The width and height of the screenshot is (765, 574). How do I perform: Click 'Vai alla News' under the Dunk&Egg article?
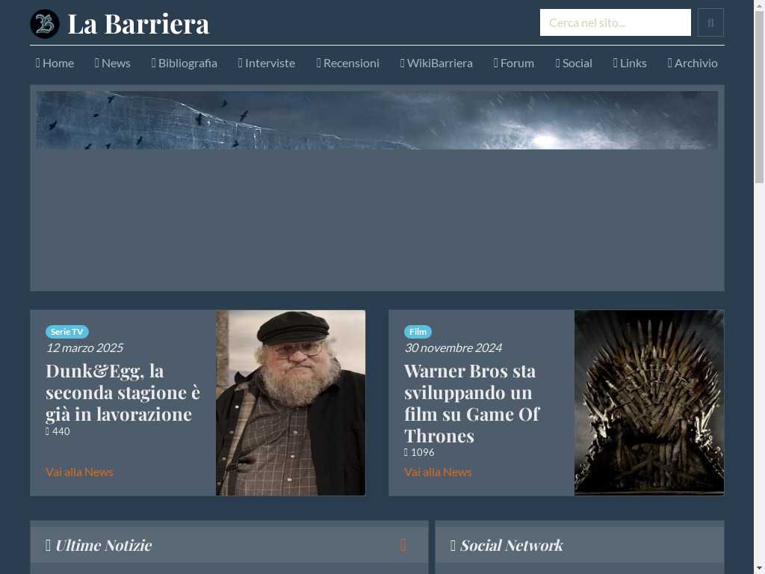coord(79,472)
